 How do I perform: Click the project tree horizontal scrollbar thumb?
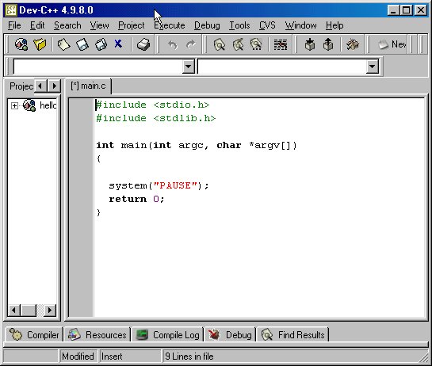tap(29, 311)
